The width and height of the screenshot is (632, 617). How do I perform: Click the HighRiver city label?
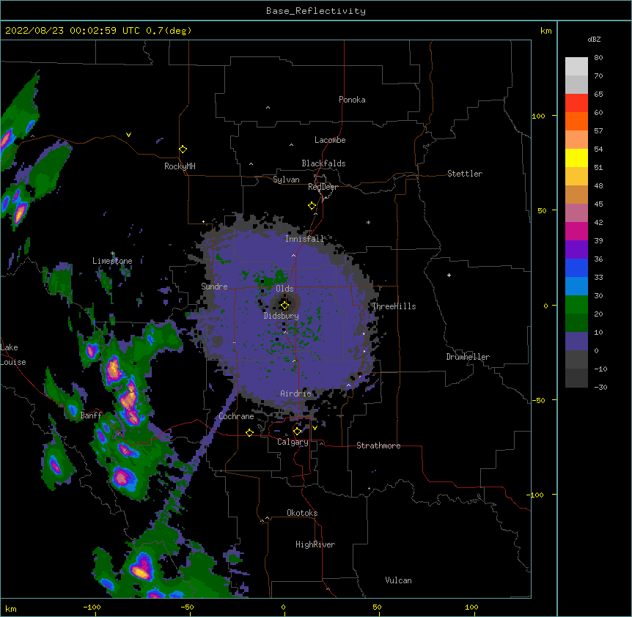click(x=315, y=544)
